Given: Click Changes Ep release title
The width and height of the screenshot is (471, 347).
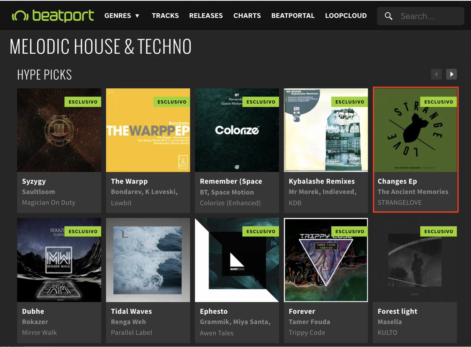Looking at the screenshot, I should click(397, 182).
